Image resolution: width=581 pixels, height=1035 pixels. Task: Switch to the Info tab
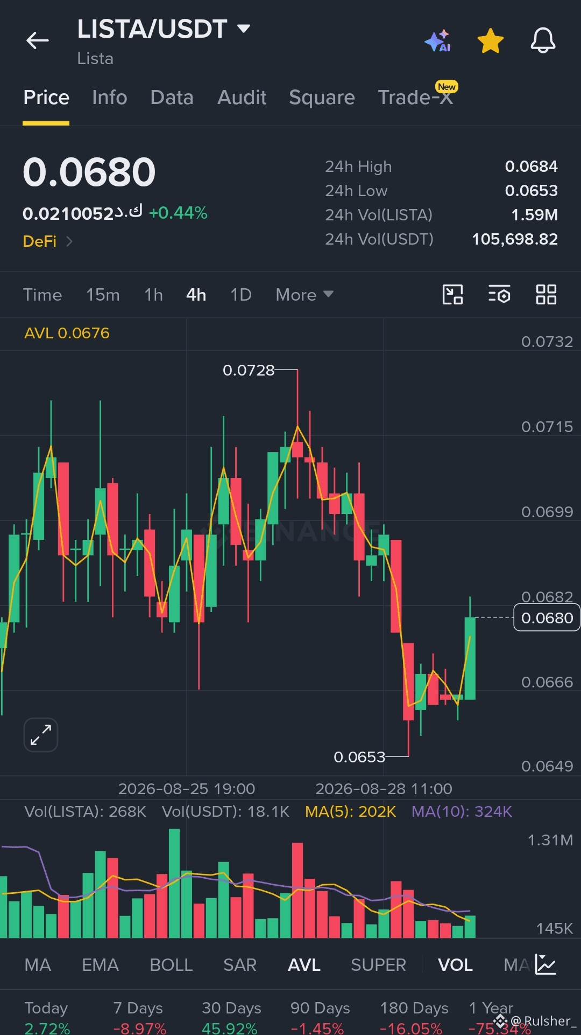[x=110, y=98]
